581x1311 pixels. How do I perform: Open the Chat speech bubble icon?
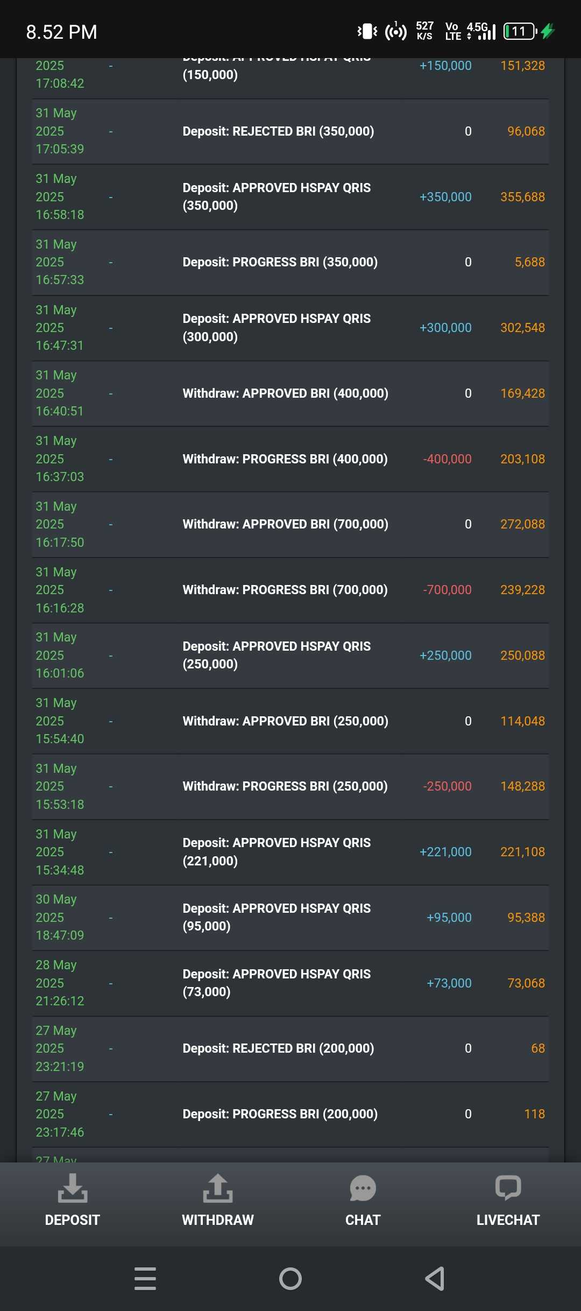(363, 1188)
